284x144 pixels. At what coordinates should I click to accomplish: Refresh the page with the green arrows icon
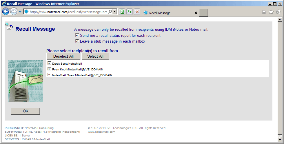coord(130,12)
